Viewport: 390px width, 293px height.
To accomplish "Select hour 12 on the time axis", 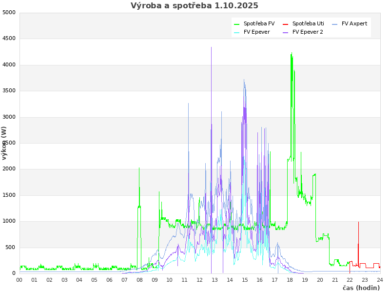I will tap(200, 280).
